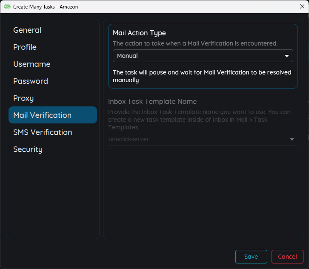Expand the Mail Action Type dropdown arrow

point(287,56)
